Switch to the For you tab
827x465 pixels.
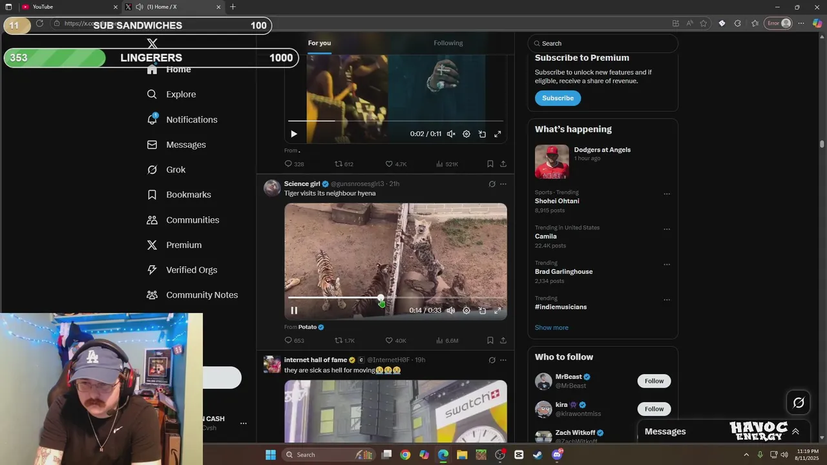click(319, 43)
